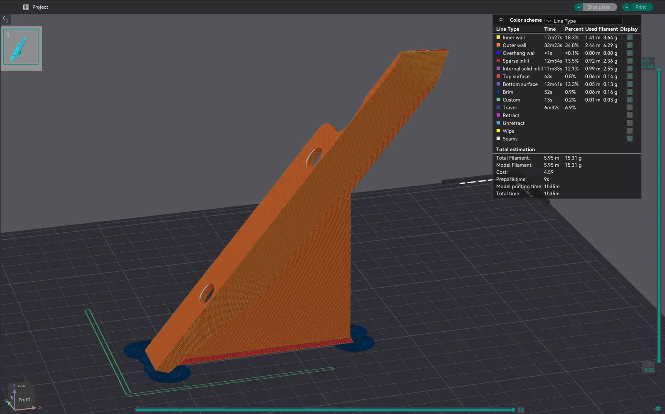Collapse the Color scheme legend panel

click(x=501, y=20)
